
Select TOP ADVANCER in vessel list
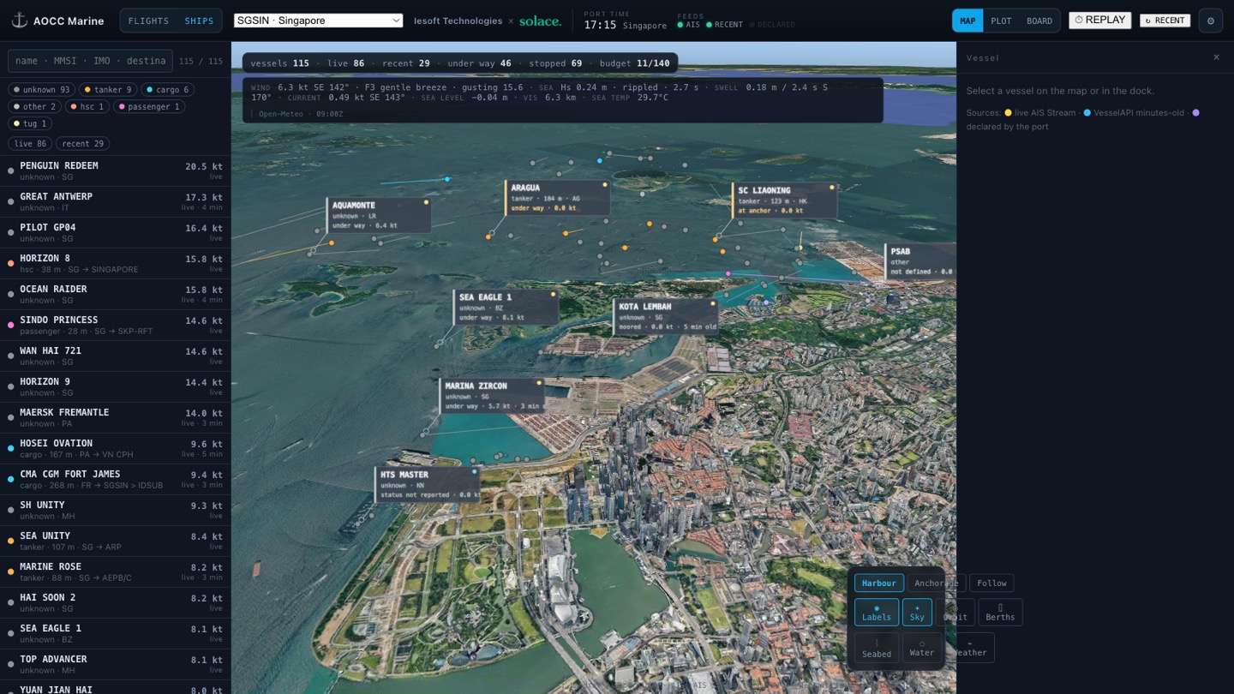click(x=116, y=665)
